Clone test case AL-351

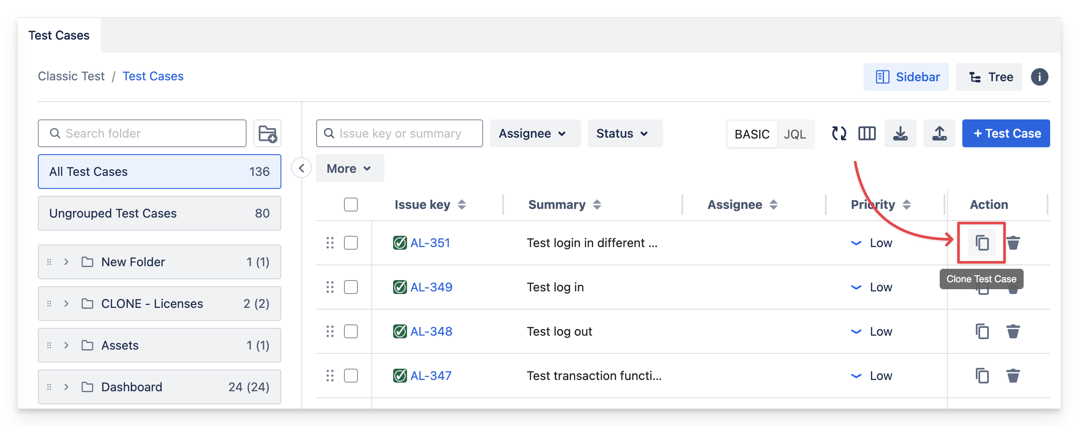[x=982, y=243]
